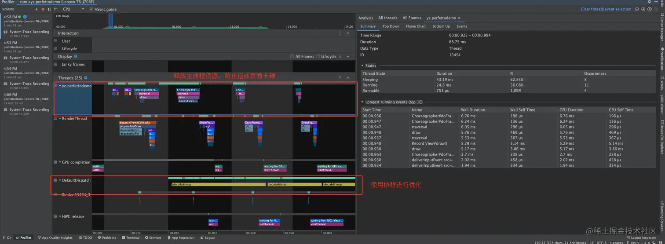Switch to the All threads tab
Image resolution: width=665 pixels, height=244 pixels.
tap(387, 18)
